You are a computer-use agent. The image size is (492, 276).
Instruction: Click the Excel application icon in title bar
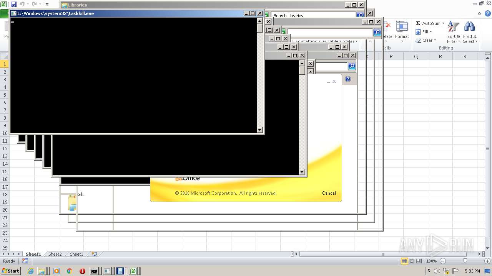(4, 4)
